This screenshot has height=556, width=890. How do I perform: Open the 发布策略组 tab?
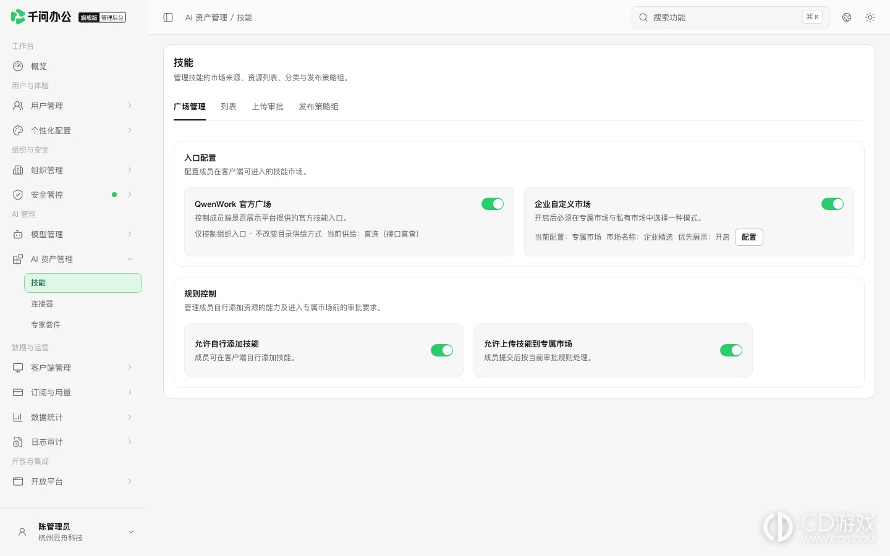tap(318, 107)
